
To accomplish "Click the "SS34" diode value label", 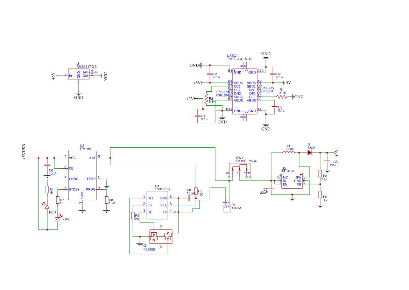I will coord(311,148).
